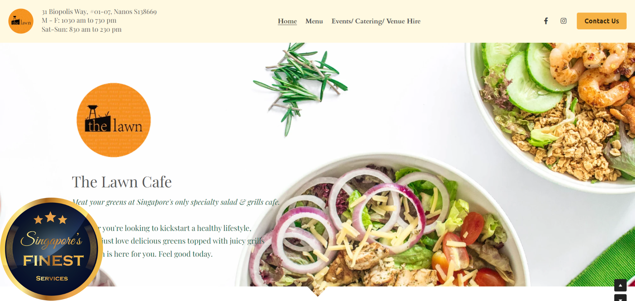Open the Instagram profile icon

[x=563, y=21]
